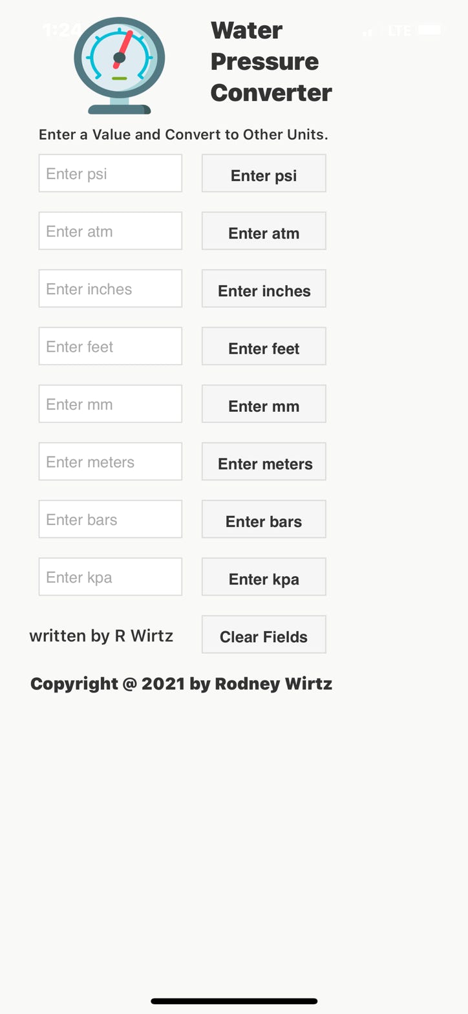Image resolution: width=468 pixels, height=1014 pixels.
Task: Click the Enter psi input field
Action: tap(110, 173)
